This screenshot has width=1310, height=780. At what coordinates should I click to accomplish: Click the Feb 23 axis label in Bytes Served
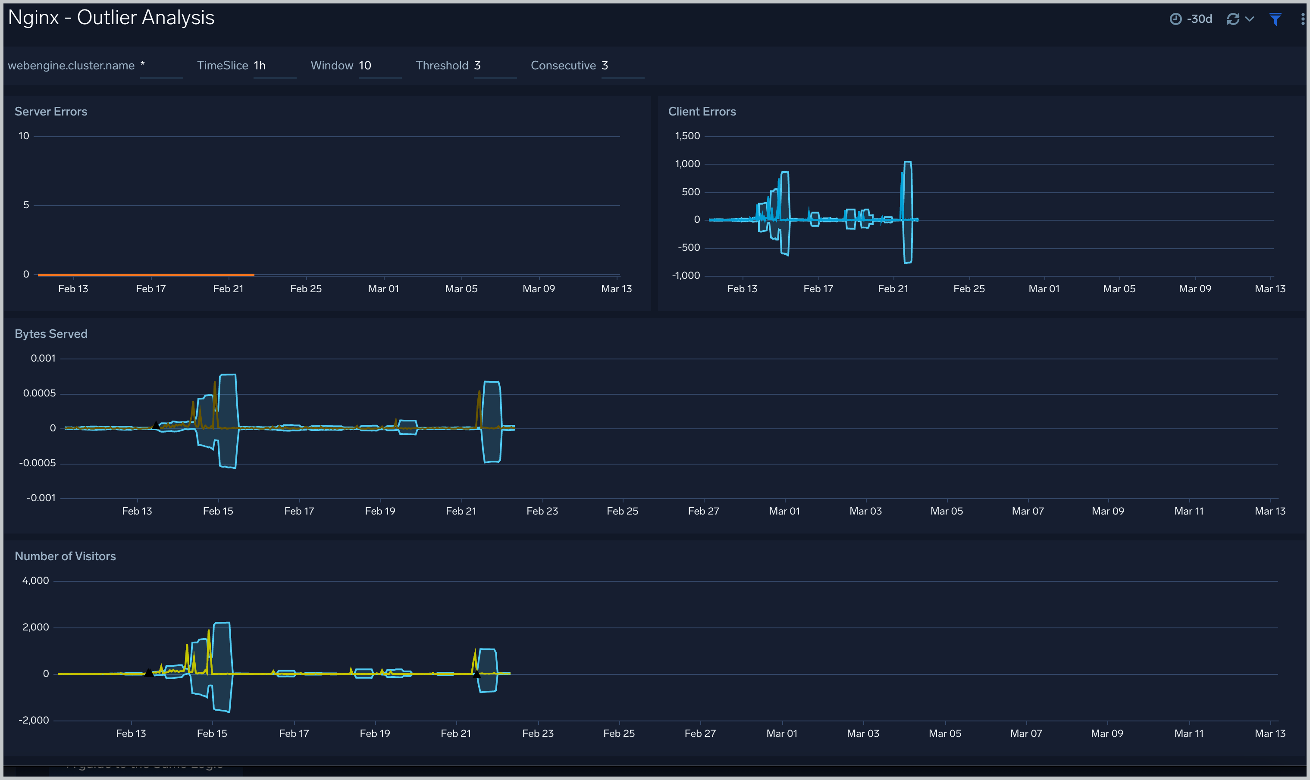pyautogui.click(x=542, y=511)
